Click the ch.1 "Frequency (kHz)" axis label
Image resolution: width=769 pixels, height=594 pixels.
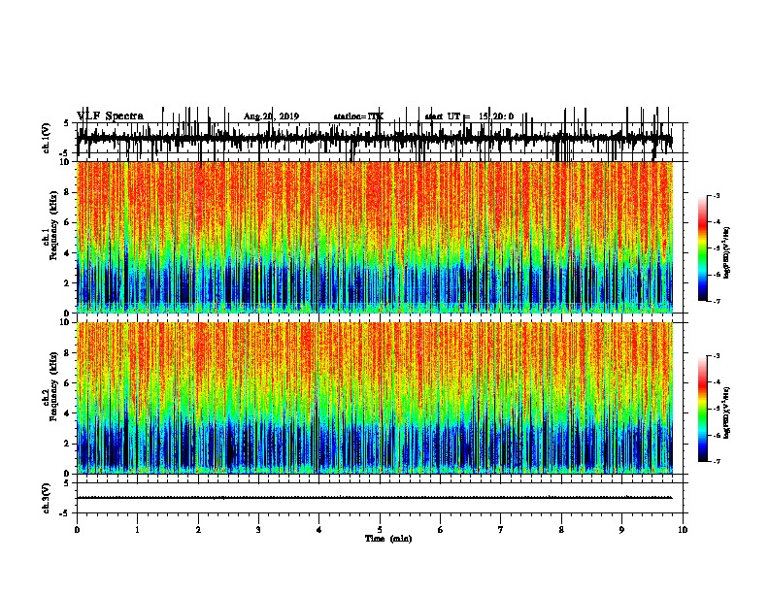52,225
